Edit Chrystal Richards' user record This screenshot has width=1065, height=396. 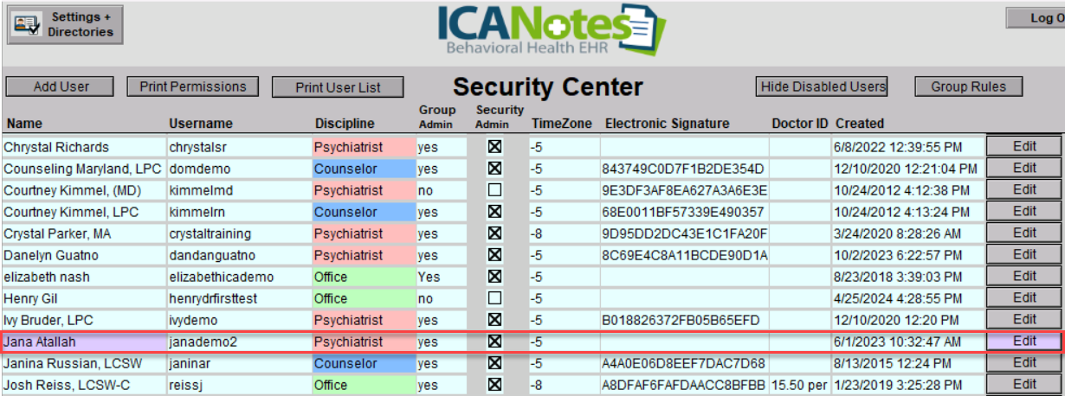(x=1024, y=147)
